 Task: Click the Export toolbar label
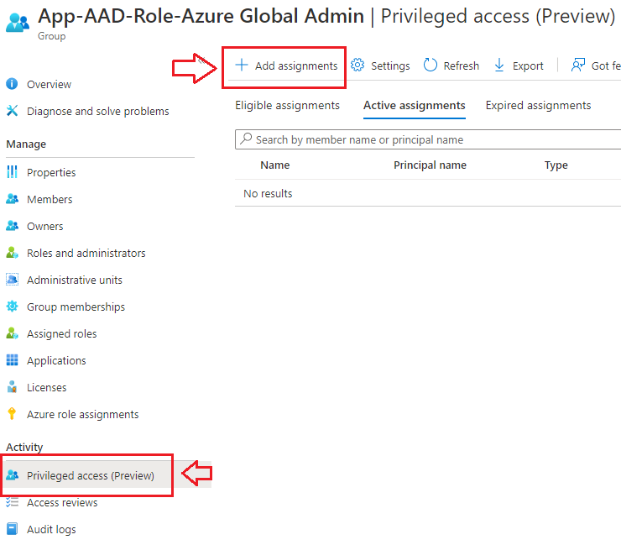click(528, 66)
